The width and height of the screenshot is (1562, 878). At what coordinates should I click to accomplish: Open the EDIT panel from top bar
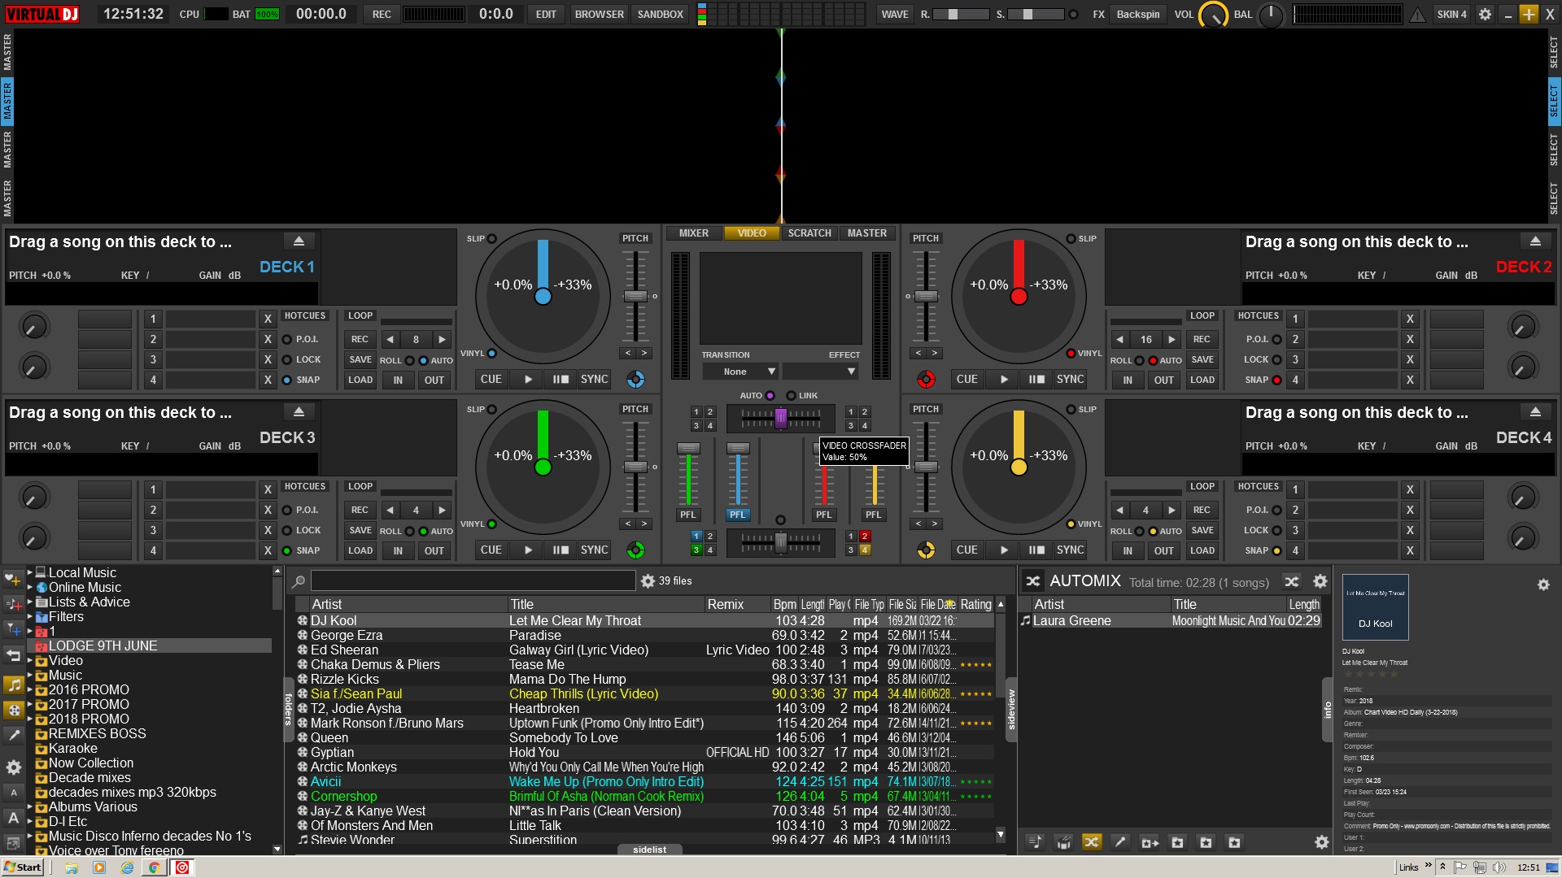(x=546, y=15)
